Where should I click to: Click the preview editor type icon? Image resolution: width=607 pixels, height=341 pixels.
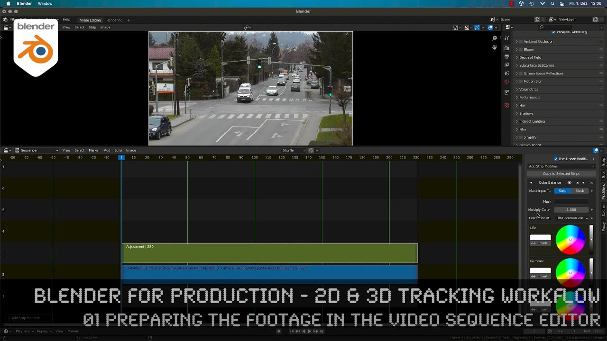[7, 27]
